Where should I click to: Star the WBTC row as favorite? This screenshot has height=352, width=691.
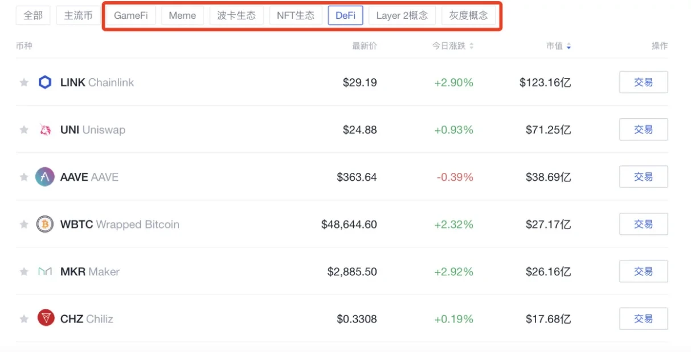tap(24, 225)
